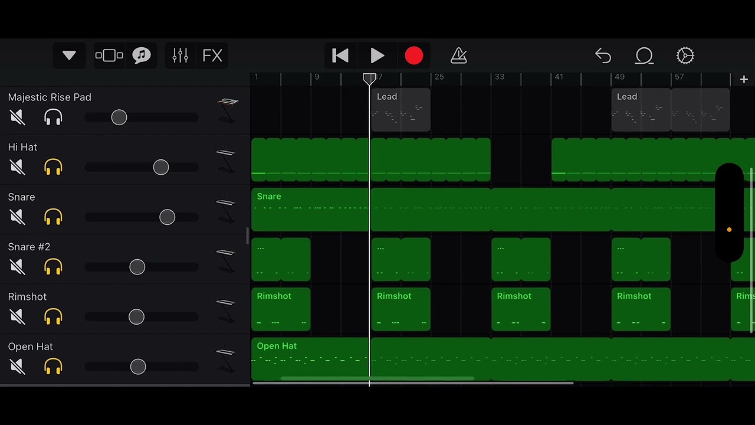Start recording with the red Record button
755x425 pixels.
414,55
